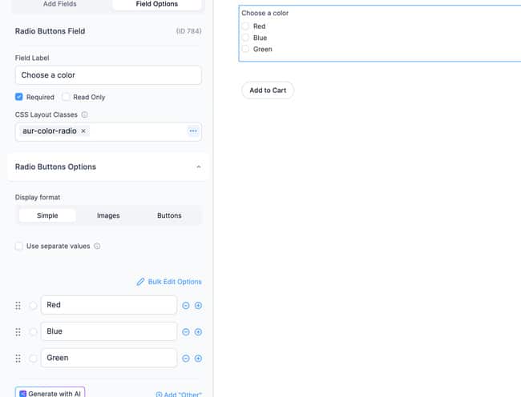Edit the Red option text field
Viewport: 521px width, 397px height.
coord(109,305)
